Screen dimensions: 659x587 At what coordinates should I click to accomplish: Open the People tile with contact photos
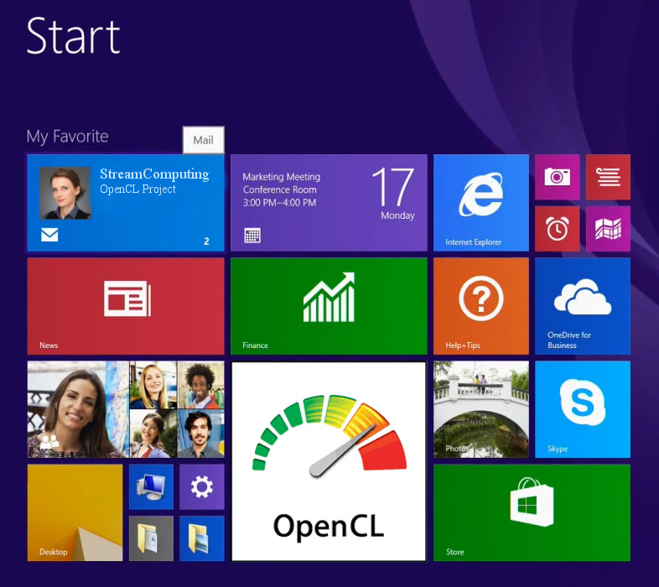126,409
